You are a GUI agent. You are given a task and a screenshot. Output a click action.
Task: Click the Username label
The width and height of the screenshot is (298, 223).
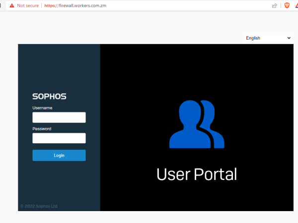(42, 108)
